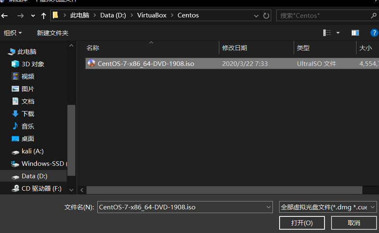Viewport: 379px width, 233px height.
Task: Expand chevron after VirtuaBox in path
Action: [172, 15]
